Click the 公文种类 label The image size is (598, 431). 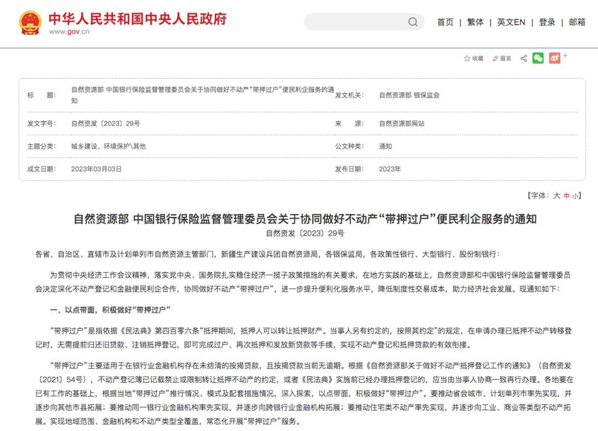pos(349,146)
